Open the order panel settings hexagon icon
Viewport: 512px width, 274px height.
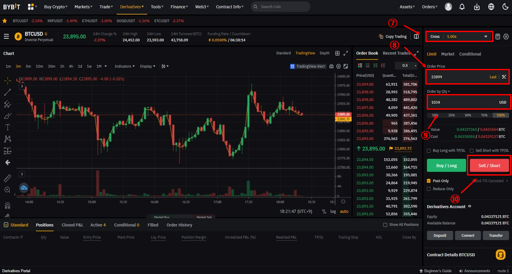point(506,36)
